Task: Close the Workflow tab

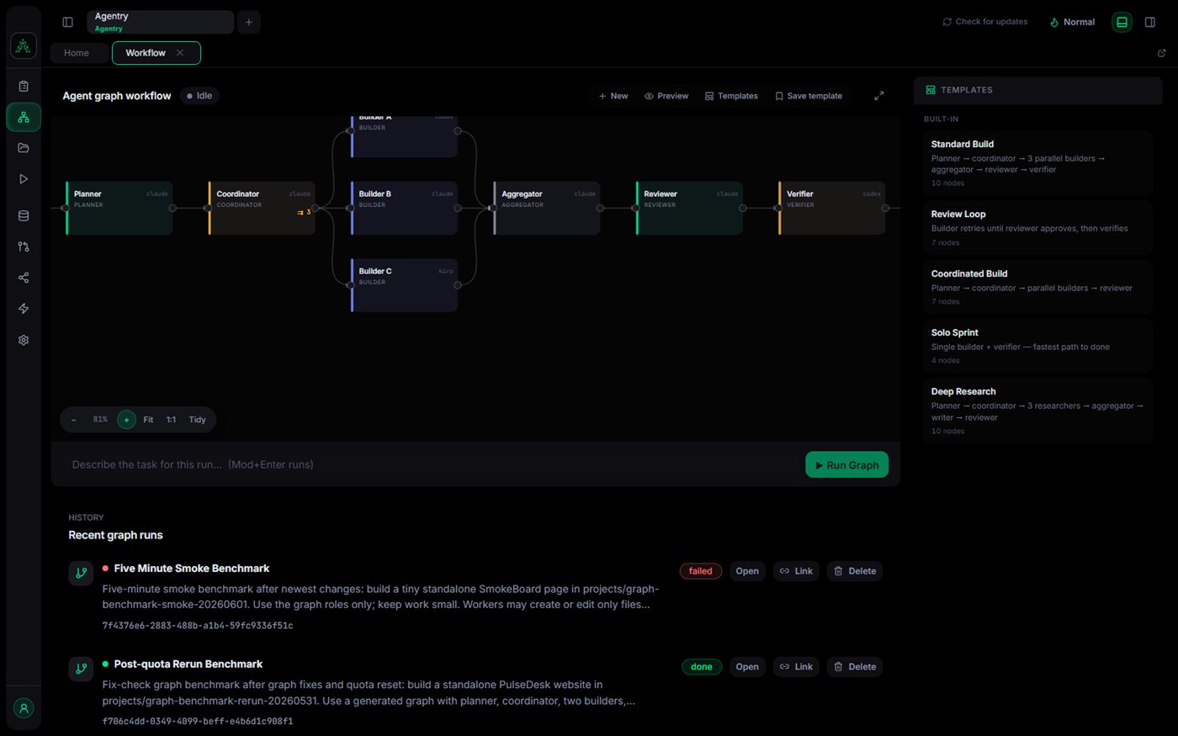Action: click(180, 53)
